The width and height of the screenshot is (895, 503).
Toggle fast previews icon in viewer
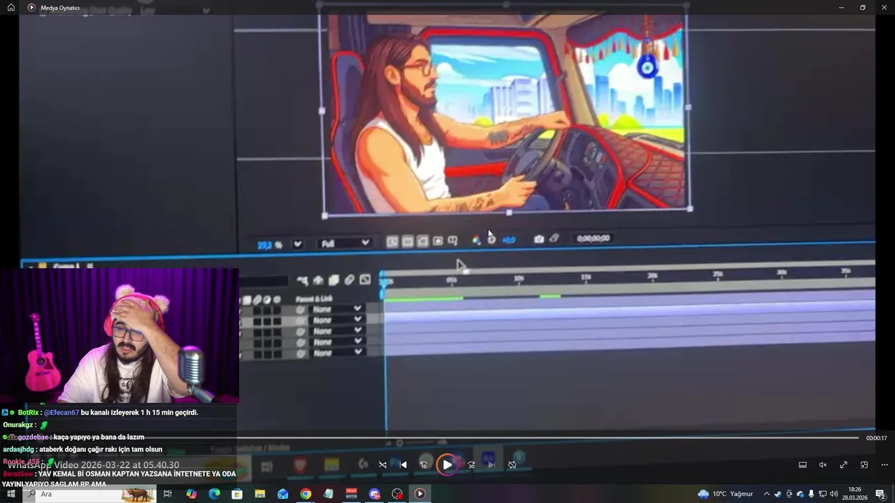click(392, 242)
